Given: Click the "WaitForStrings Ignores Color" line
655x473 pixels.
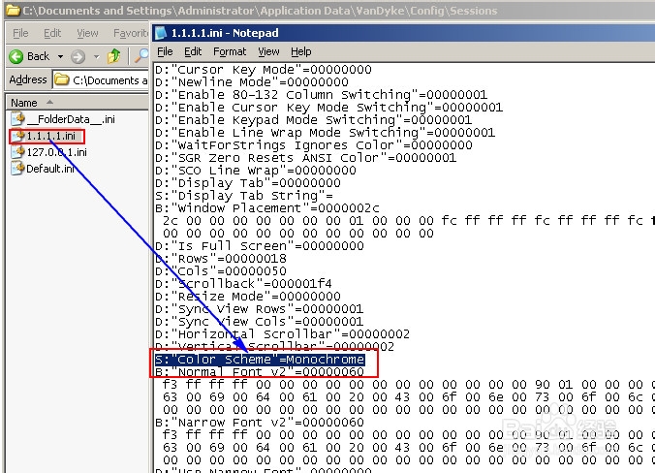Looking at the screenshot, I should pyautogui.click(x=313, y=145).
